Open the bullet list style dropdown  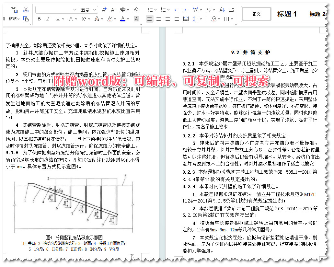click(155, 9)
